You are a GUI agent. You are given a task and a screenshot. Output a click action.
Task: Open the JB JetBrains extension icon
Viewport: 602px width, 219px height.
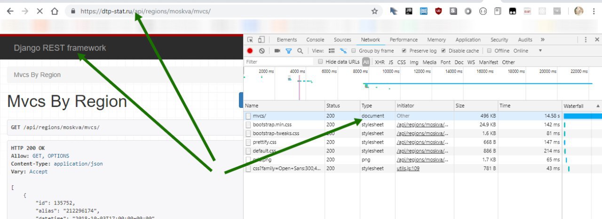[409, 11]
